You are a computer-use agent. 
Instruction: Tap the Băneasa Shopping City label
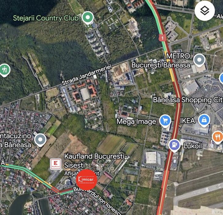tap(188, 100)
